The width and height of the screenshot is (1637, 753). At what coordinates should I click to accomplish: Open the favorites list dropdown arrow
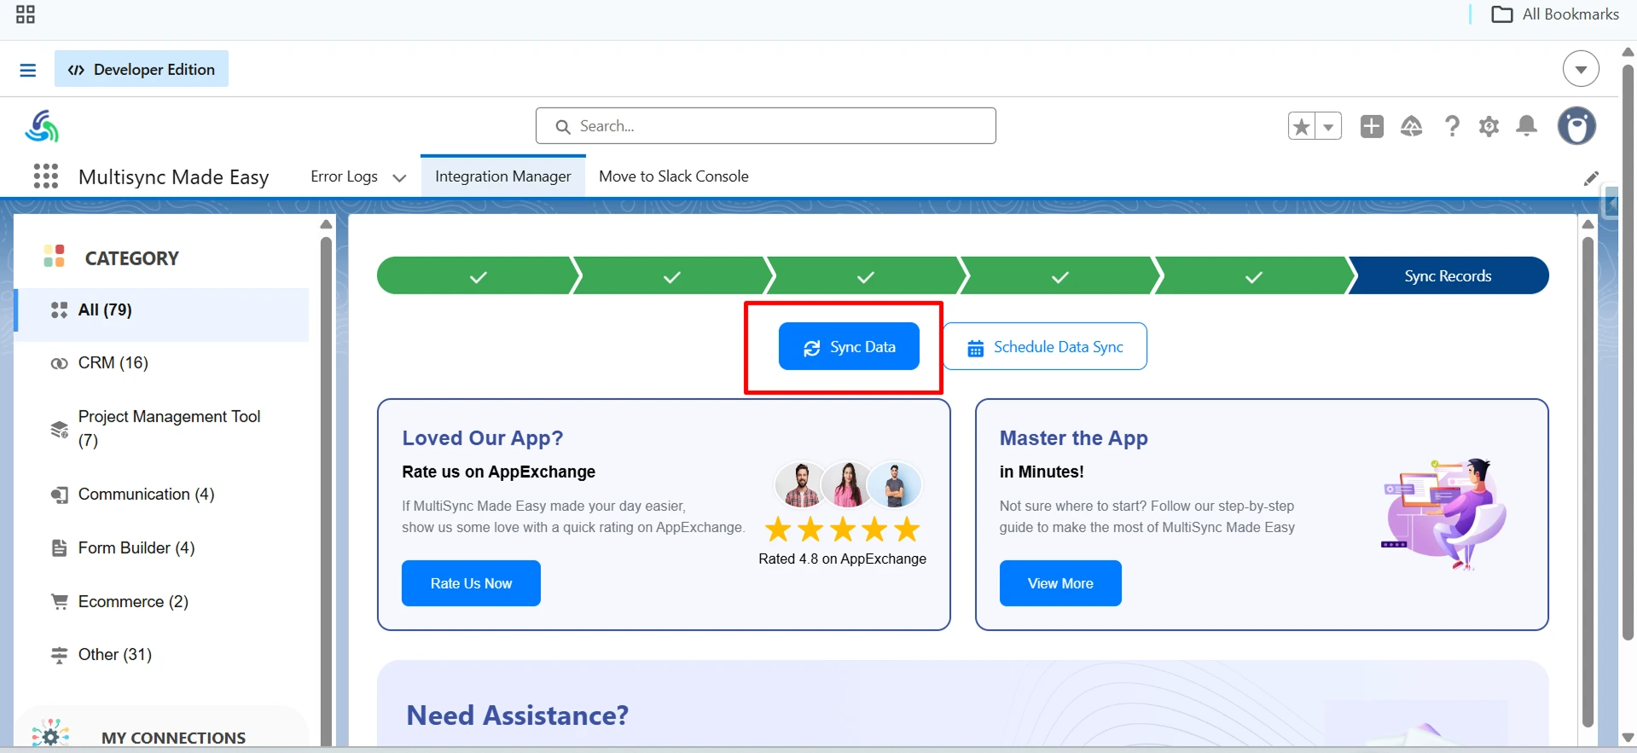coord(1328,127)
